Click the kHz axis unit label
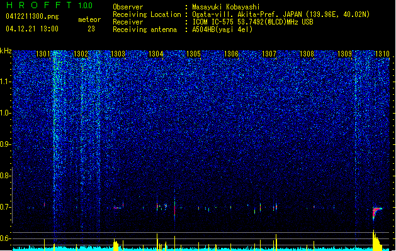Viewport: 396px width, 251px height. (6, 51)
